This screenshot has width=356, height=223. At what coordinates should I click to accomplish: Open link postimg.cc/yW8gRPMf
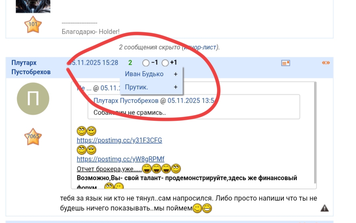click(x=120, y=159)
